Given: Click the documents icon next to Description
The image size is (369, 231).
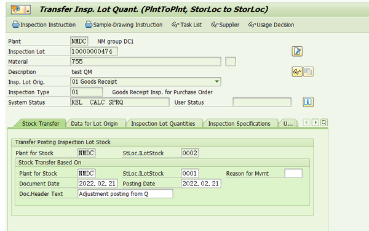Looking at the screenshot, I should tap(308, 71).
